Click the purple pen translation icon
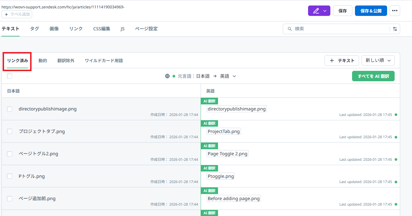 (316, 10)
